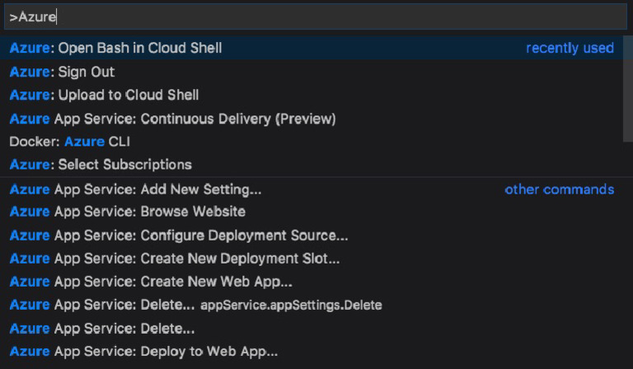Choose the Delete... command labeled appService.appSettings.Delete
Image resolution: width=633 pixels, height=369 pixels.
point(312,305)
